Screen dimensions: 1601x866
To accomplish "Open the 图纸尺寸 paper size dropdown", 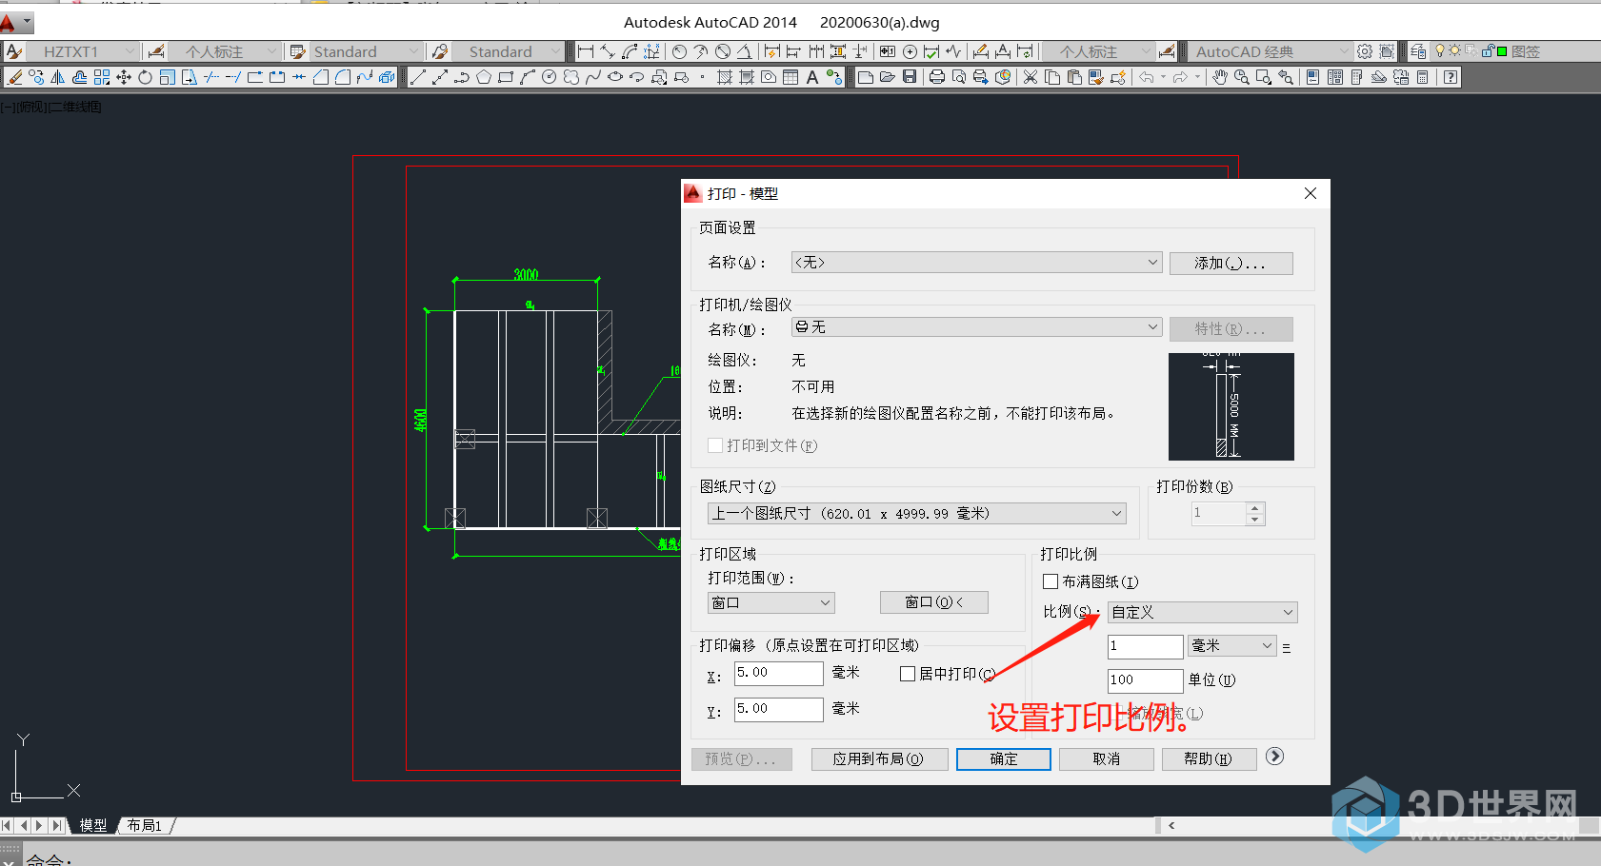I will pos(917,514).
